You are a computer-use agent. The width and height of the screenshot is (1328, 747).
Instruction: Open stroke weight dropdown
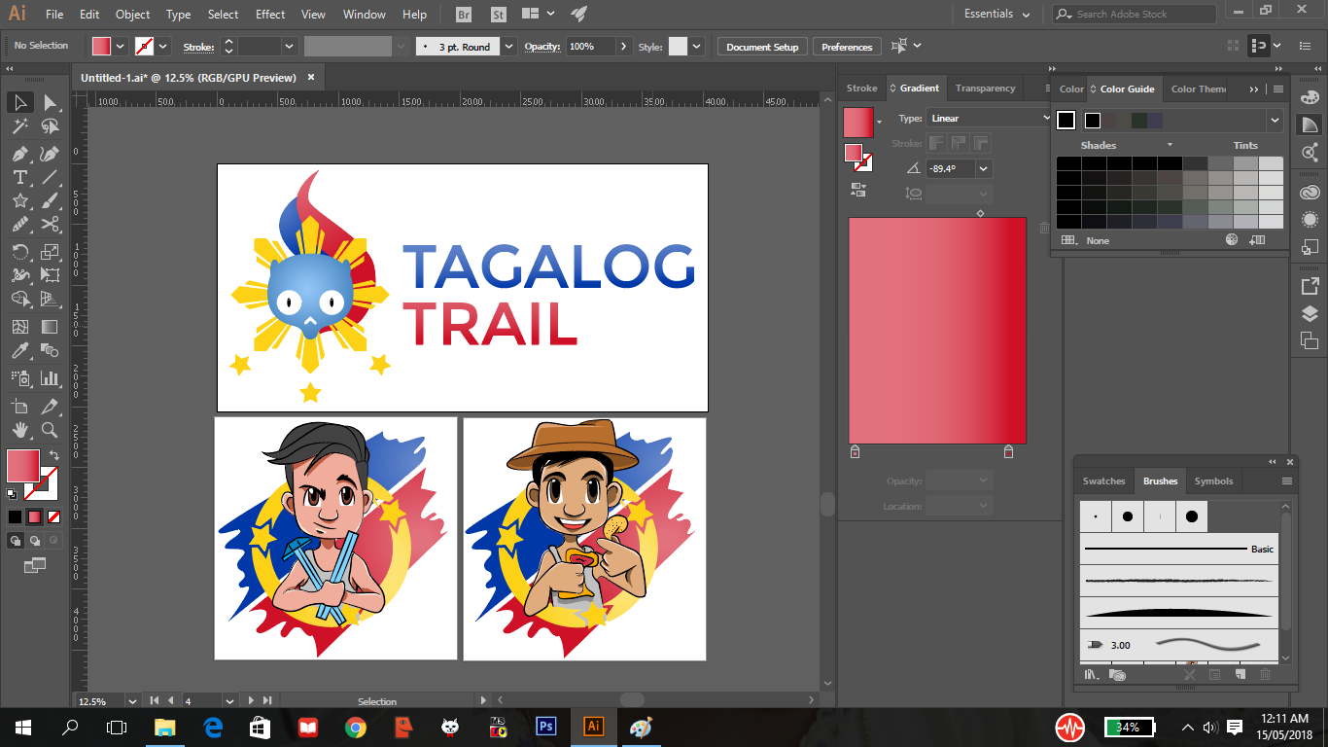click(289, 46)
